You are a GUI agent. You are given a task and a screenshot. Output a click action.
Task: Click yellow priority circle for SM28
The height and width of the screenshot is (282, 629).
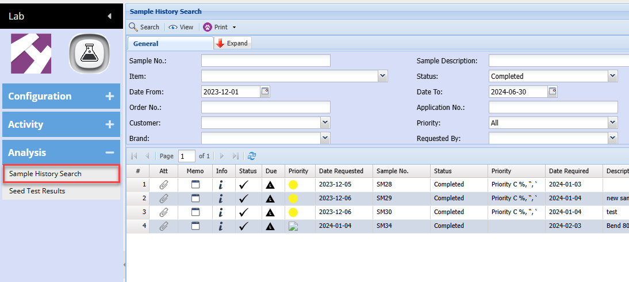[x=293, y=185]
